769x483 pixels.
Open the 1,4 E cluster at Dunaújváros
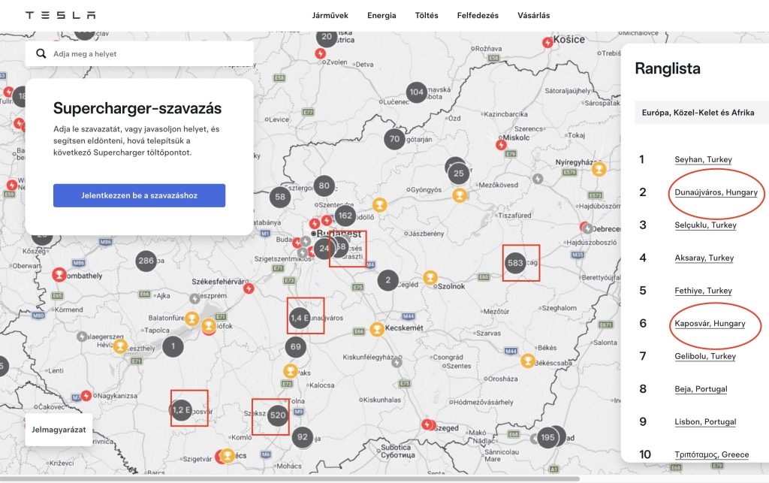tap(300, 318)
